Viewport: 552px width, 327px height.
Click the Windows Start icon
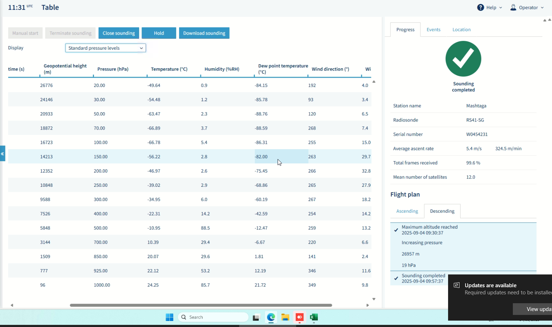(x=169, y=317)
